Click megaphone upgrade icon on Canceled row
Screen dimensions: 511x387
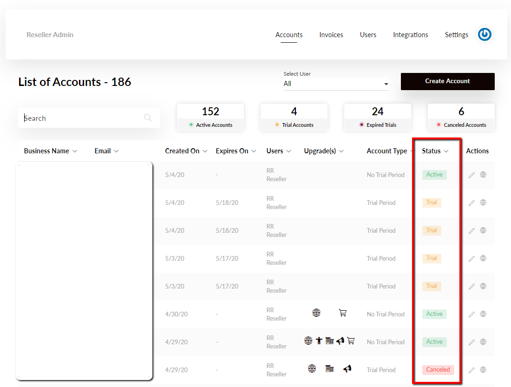[347, 369]
